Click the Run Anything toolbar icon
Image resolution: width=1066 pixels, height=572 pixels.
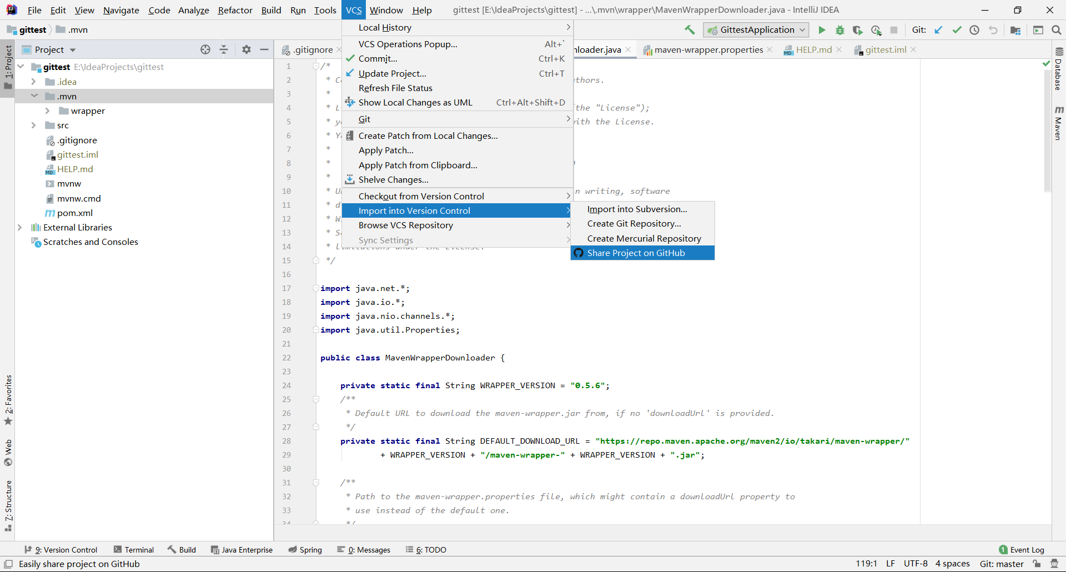pyautogui.click(x=1038, y=30)
